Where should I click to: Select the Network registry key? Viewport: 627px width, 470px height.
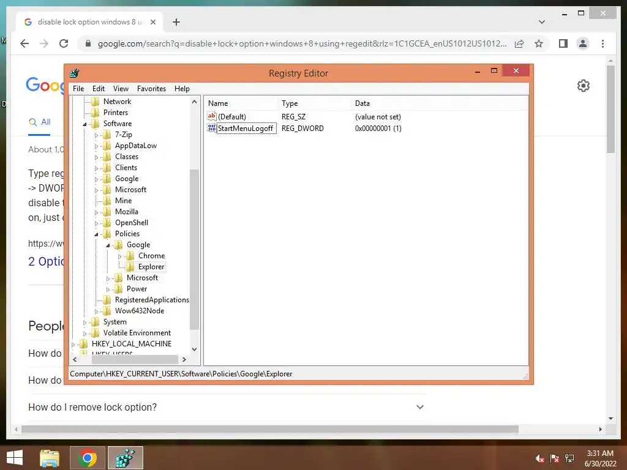117,102
